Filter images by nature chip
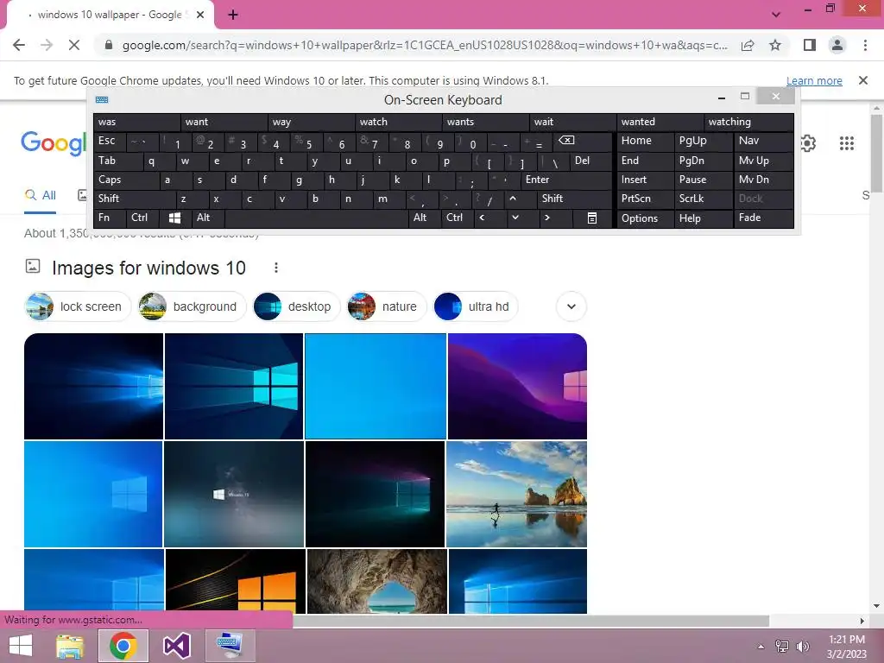This screenshot has height=663, width=884. pyautogui.click(x=387, y=306)
